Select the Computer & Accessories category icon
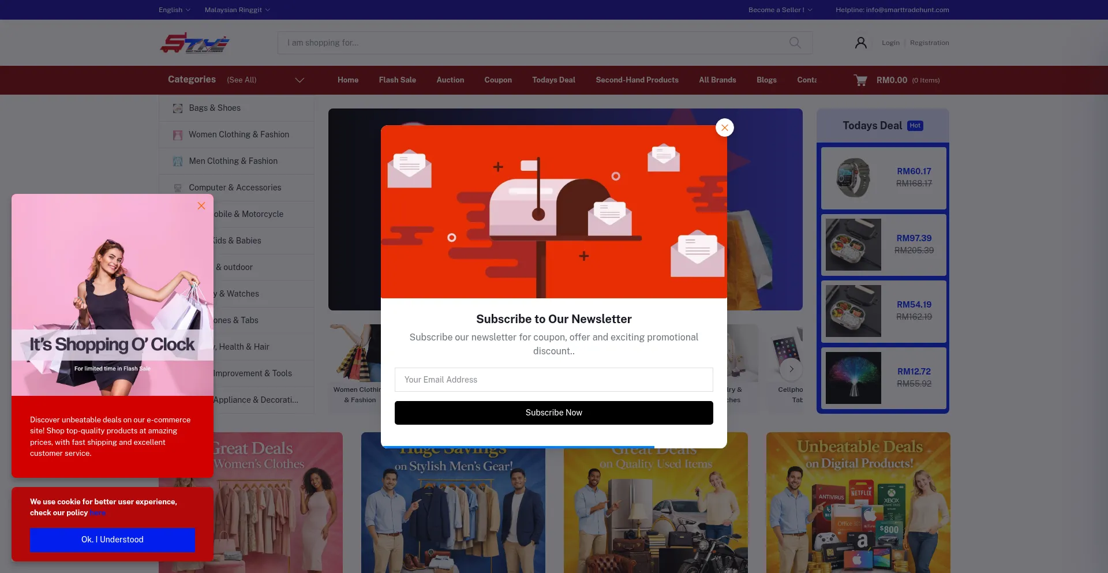This screenshot has width=1108, height=573. point(178,188)
